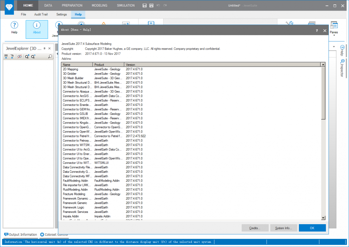Select the Fracture Modeling row
Image resolution: width=349 pixels, height=247 pixels.
click(x=191, y=194)
